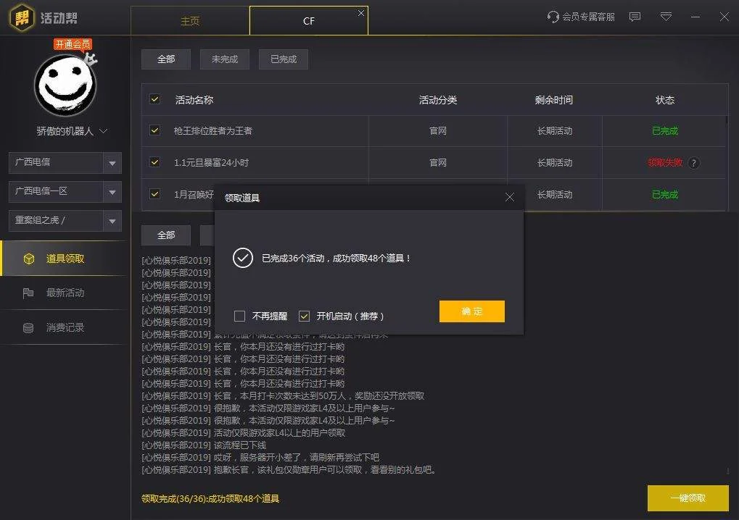This screenshot has width=739, height=520.
Task: Check the 不再提醒 checkbox
Action: click(239, 316)
